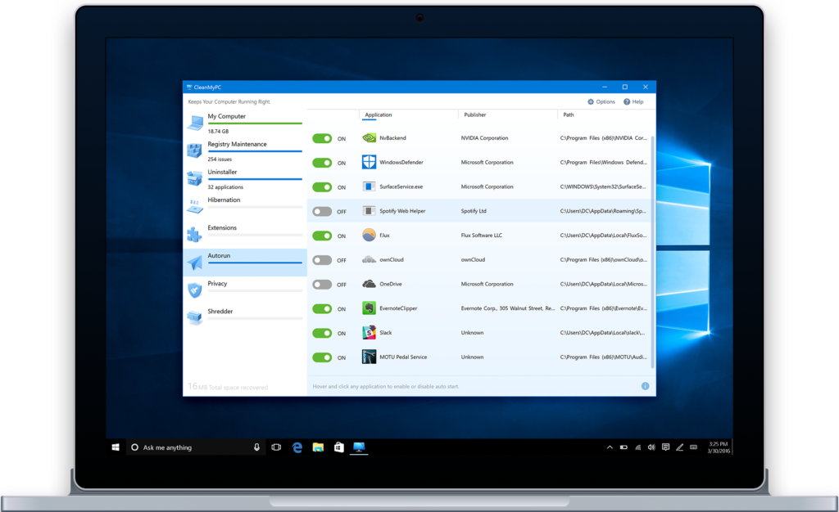The image size is (839, 512).
Task: Open the Uninstaller box icon
Action: [x=195, y=178]
